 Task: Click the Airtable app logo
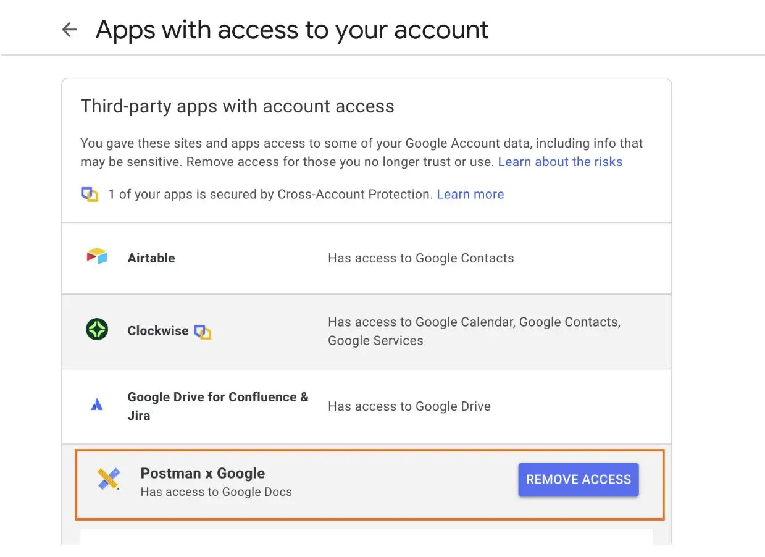point(97,256)
